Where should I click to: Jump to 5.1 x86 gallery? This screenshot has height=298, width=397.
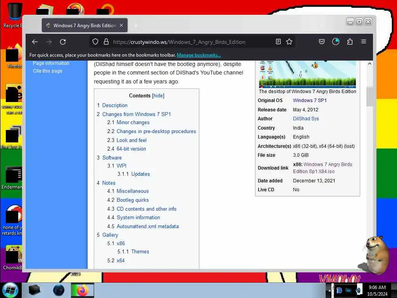[x=121, y=244]
